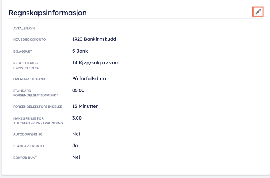Select the 1920 Bankinnskudd value
The height and width of the screenshot is (178, 270).
[94, 39]
